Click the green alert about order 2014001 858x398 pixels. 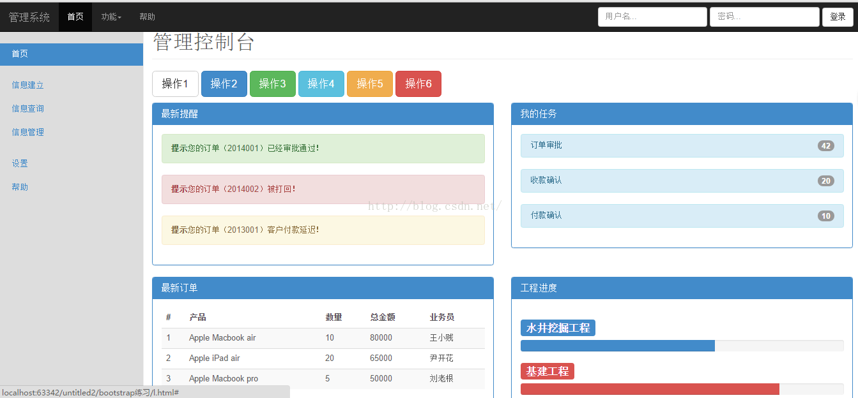pos(323,149)
